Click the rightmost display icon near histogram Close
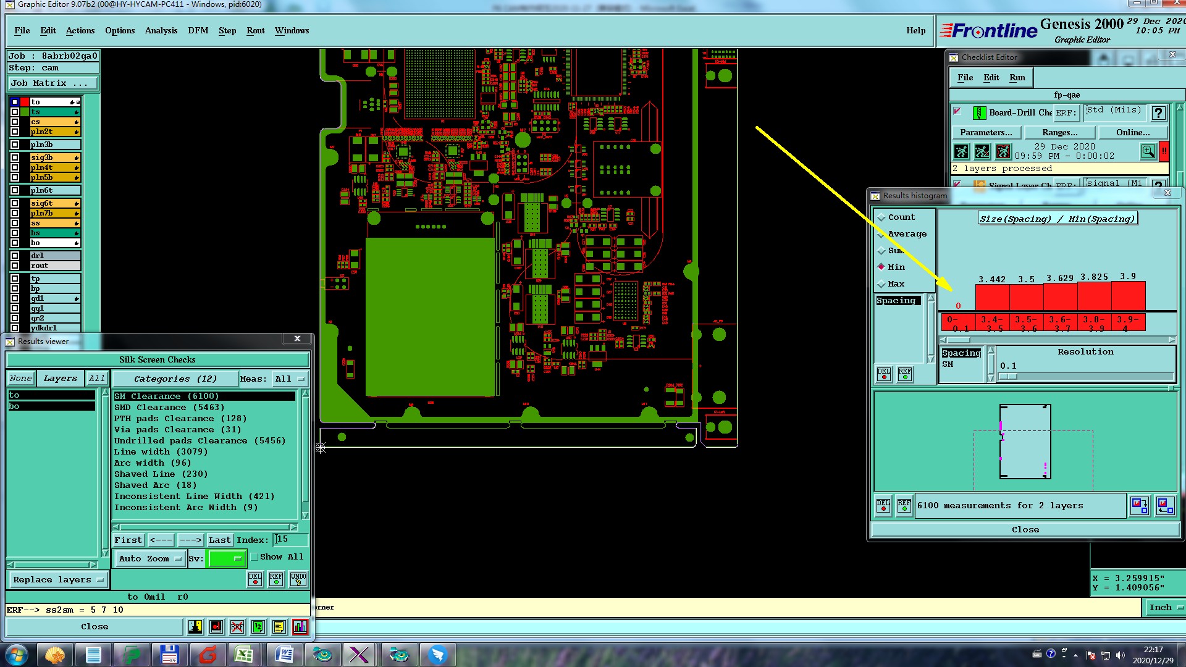 [x=1166, y=506]
